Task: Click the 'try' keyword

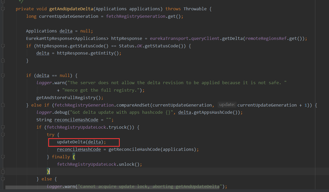Action: [51, 135]
